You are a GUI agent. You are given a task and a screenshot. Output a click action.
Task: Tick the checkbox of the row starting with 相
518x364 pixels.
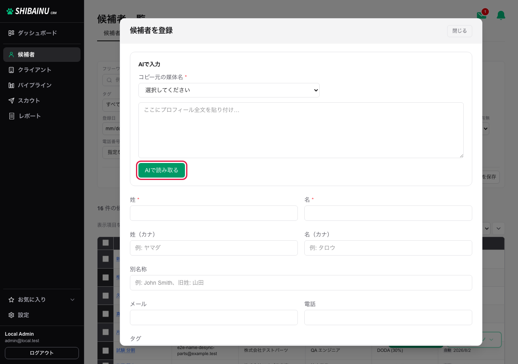tap(106, 277)
